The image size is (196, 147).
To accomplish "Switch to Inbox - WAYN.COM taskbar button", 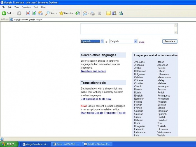I will [x=66, y=144].
